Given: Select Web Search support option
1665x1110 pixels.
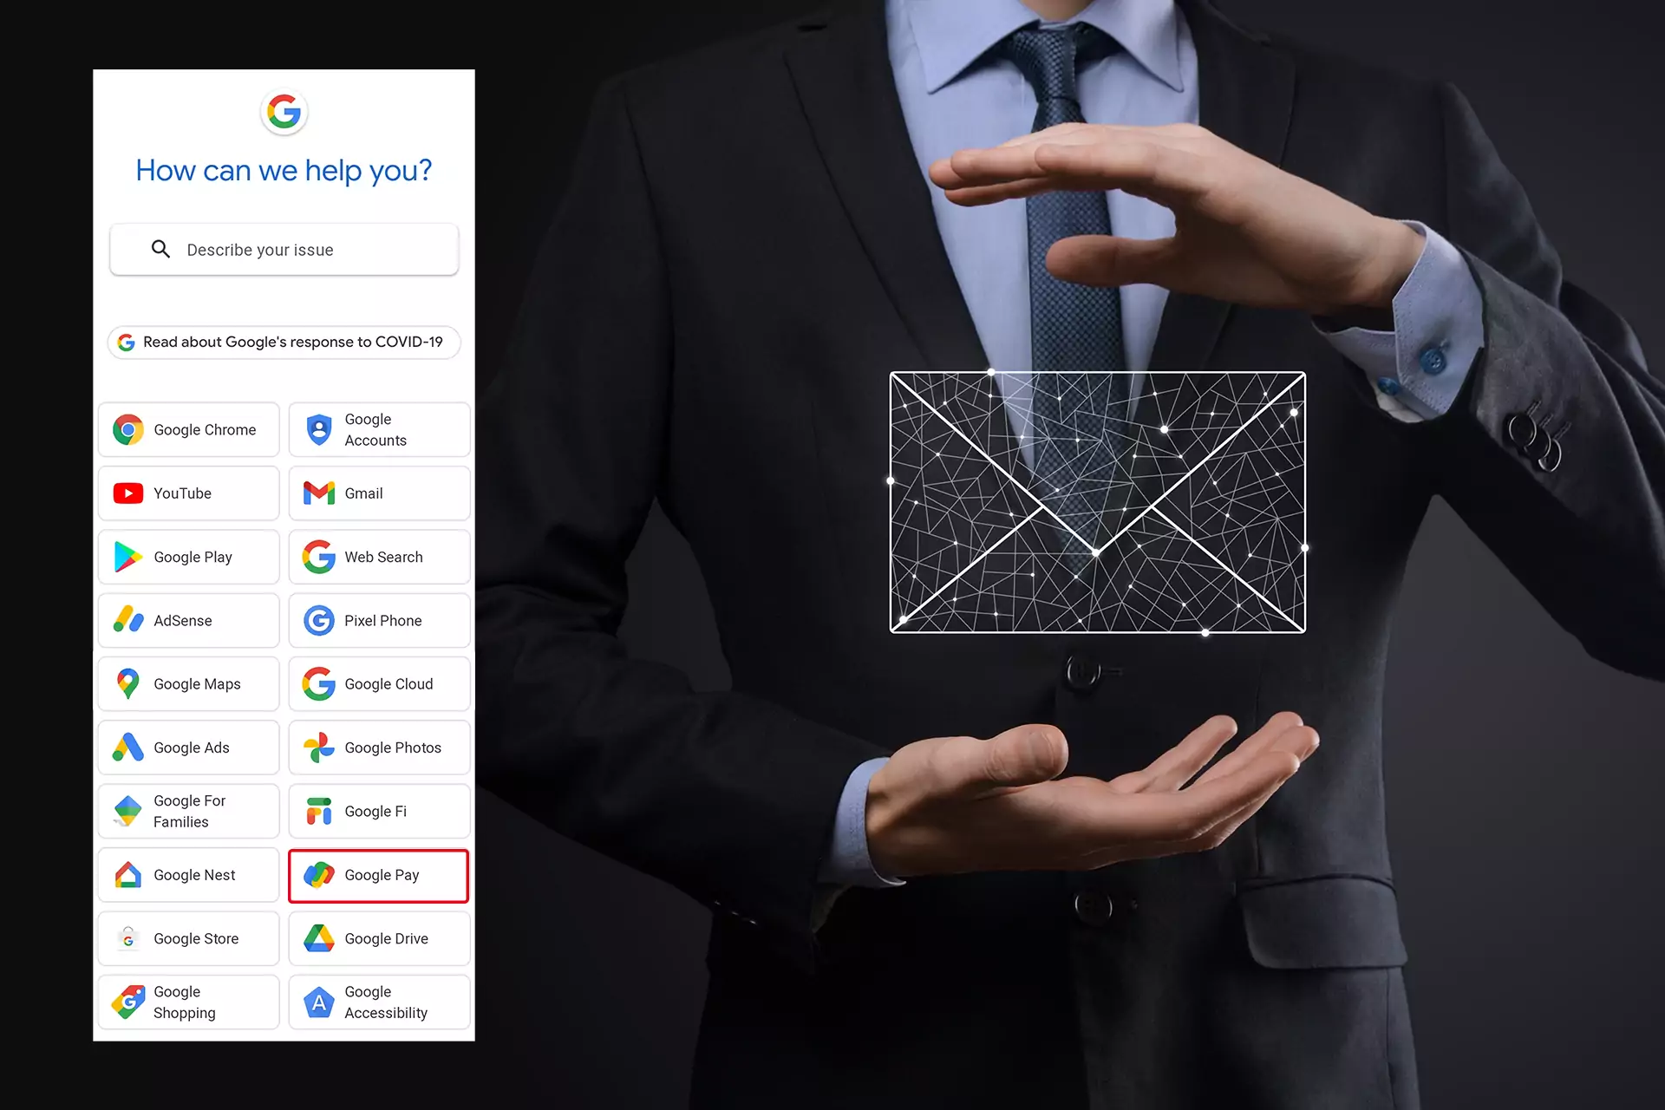Looking at the screenshot, I should point(376,555).
